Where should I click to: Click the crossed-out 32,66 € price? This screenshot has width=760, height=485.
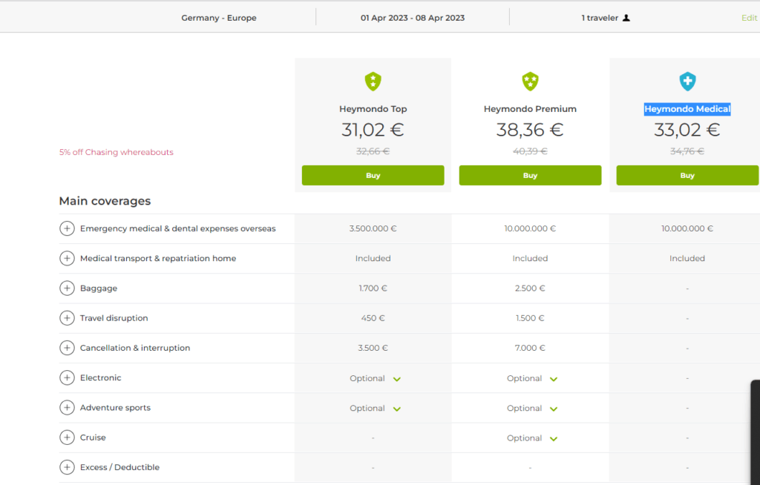coord(373,151)
